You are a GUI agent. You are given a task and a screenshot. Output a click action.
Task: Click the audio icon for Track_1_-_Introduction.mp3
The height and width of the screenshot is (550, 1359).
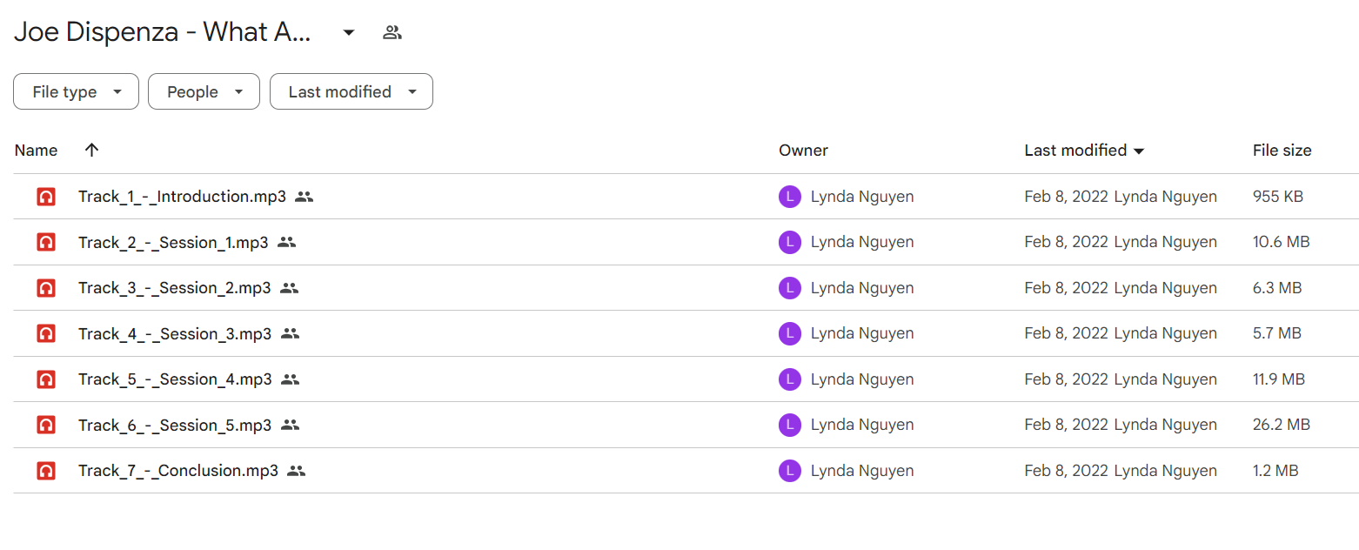coord(46,197)
